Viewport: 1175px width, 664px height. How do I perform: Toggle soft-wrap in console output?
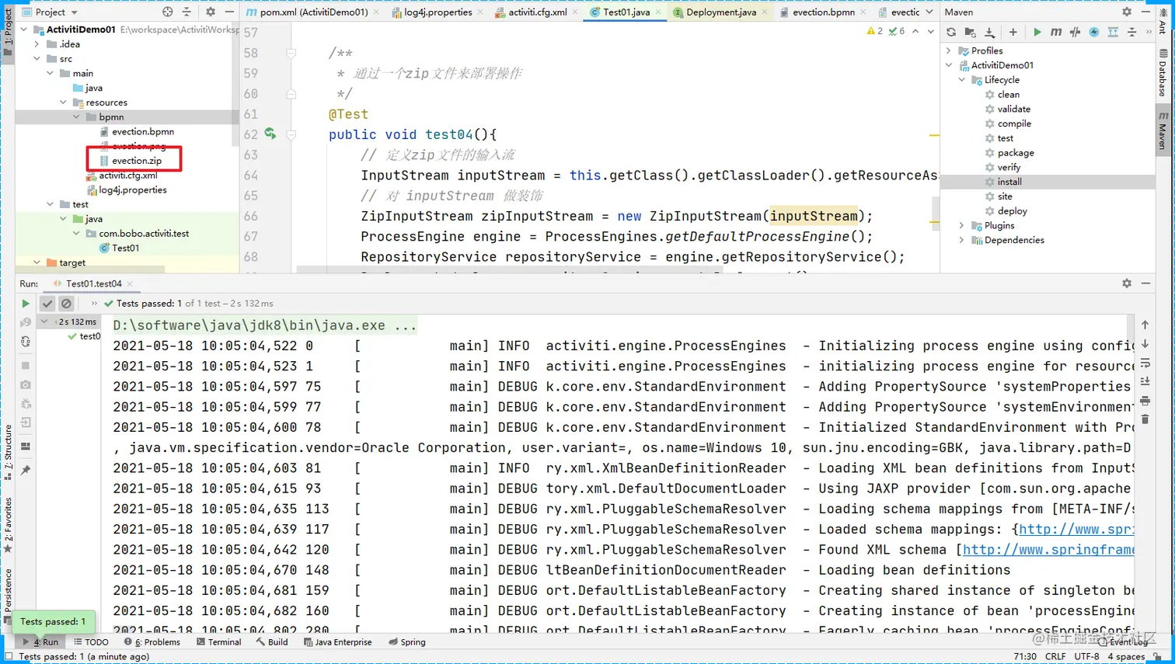point(1145,363)
